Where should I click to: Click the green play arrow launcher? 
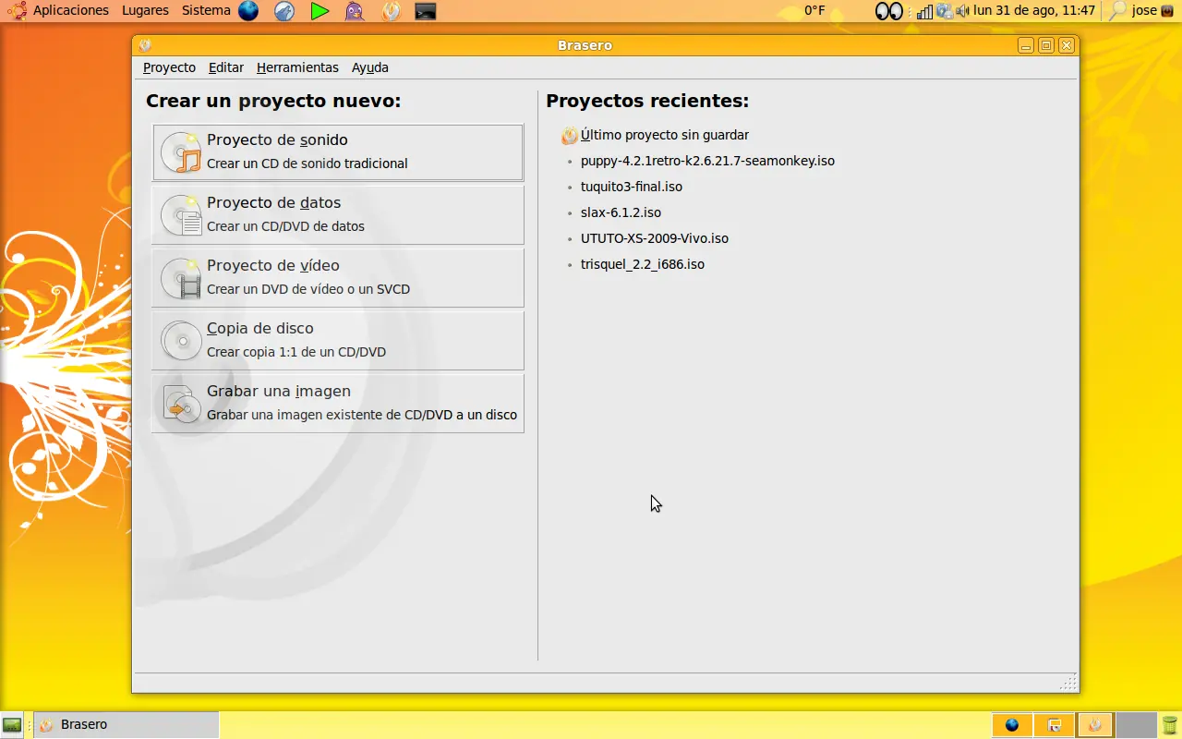point(320,11)
